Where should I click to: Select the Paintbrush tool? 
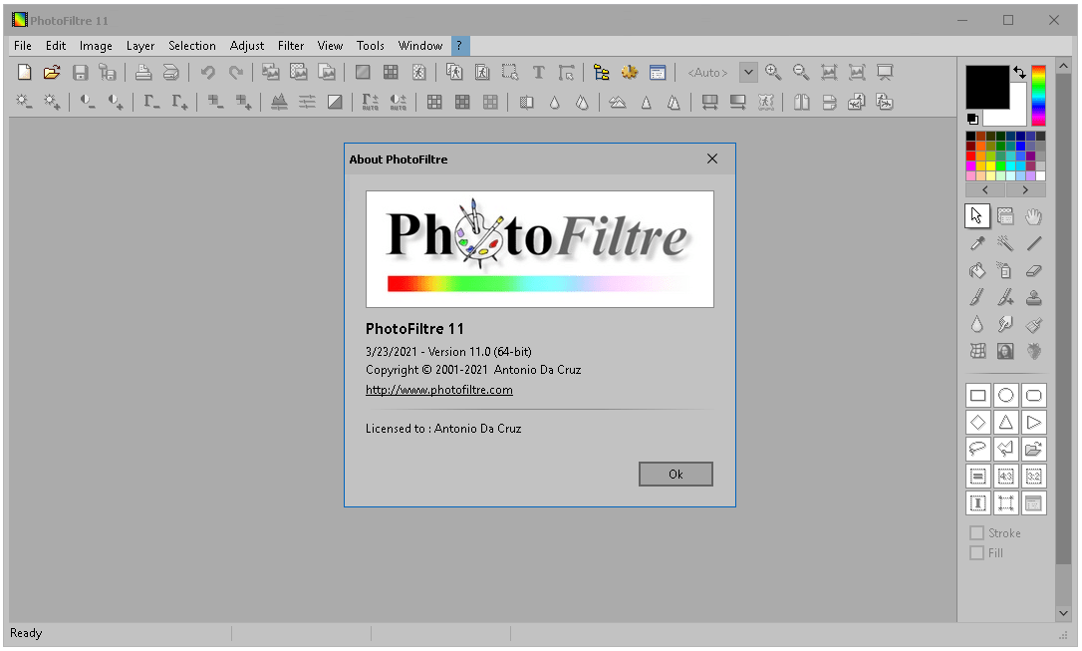(977, 297)
